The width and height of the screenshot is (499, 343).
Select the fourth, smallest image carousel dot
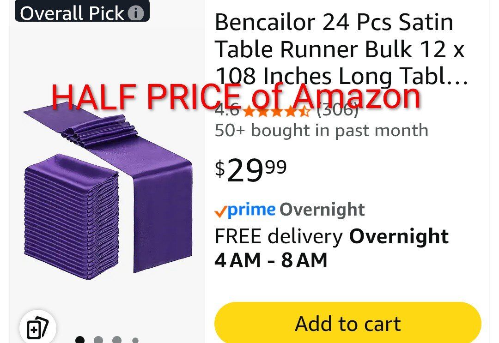(x=135, y=341)
